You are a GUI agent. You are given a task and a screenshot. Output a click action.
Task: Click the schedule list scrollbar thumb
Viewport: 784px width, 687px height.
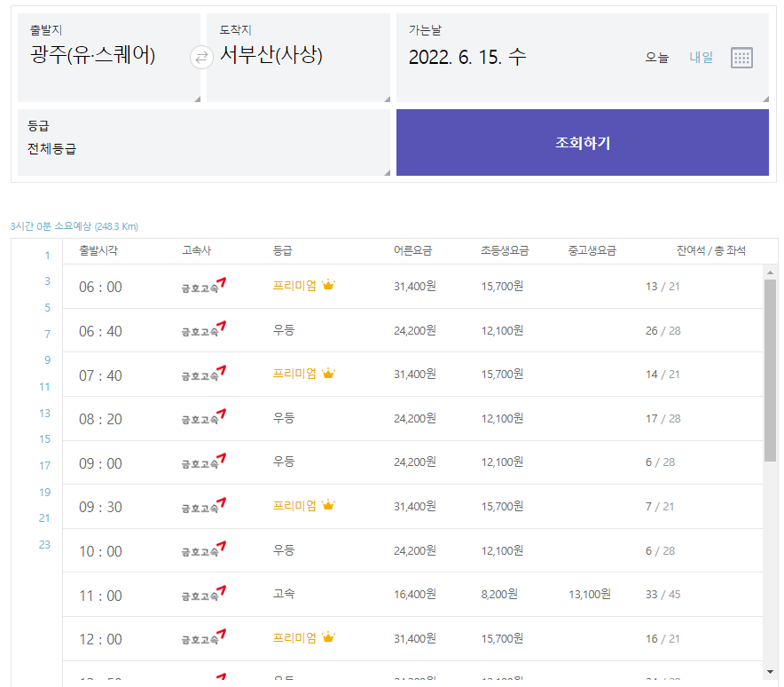coord(770,371)
